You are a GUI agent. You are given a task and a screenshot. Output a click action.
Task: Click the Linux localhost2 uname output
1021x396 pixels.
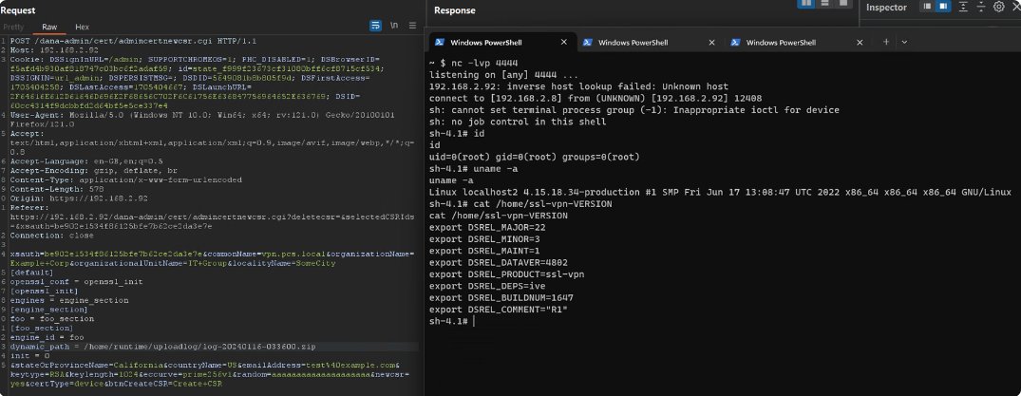720,192
